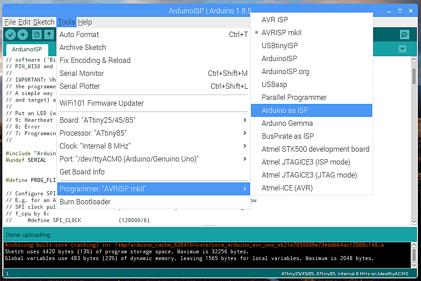421x281 pixels.
Task: Expand the Programmer AVRISP mkII submenu
Action: pos(153,189)
